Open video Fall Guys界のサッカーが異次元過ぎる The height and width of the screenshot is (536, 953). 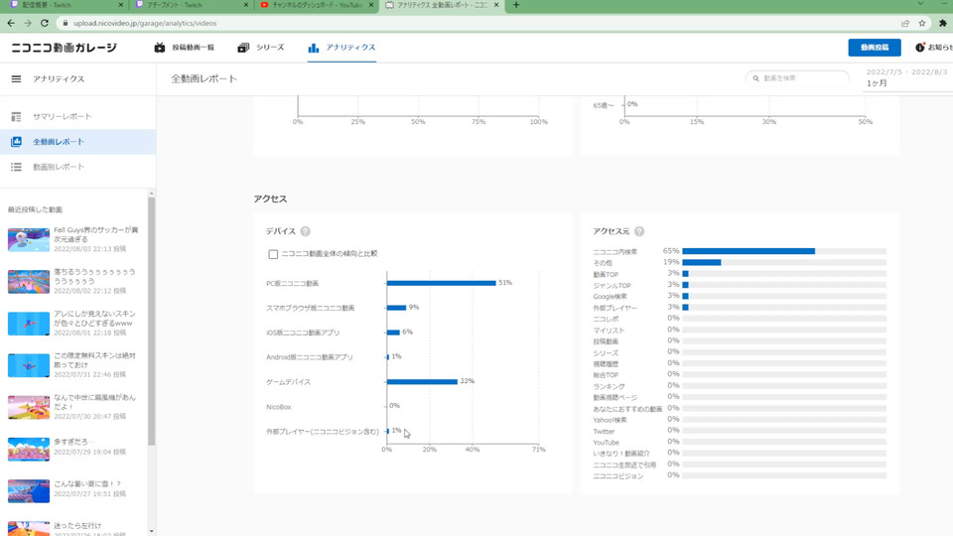point(96,234)
